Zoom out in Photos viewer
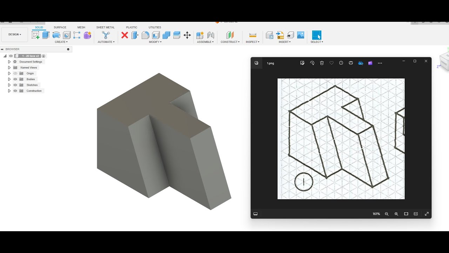The image size is (449, 253). [x=387, y=214]
